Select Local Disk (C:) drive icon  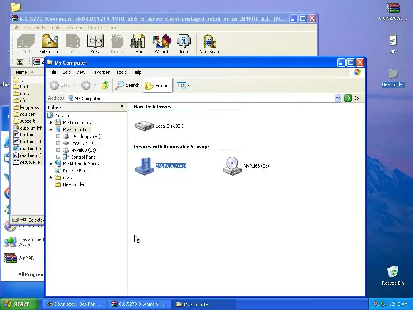coord(144,126)
